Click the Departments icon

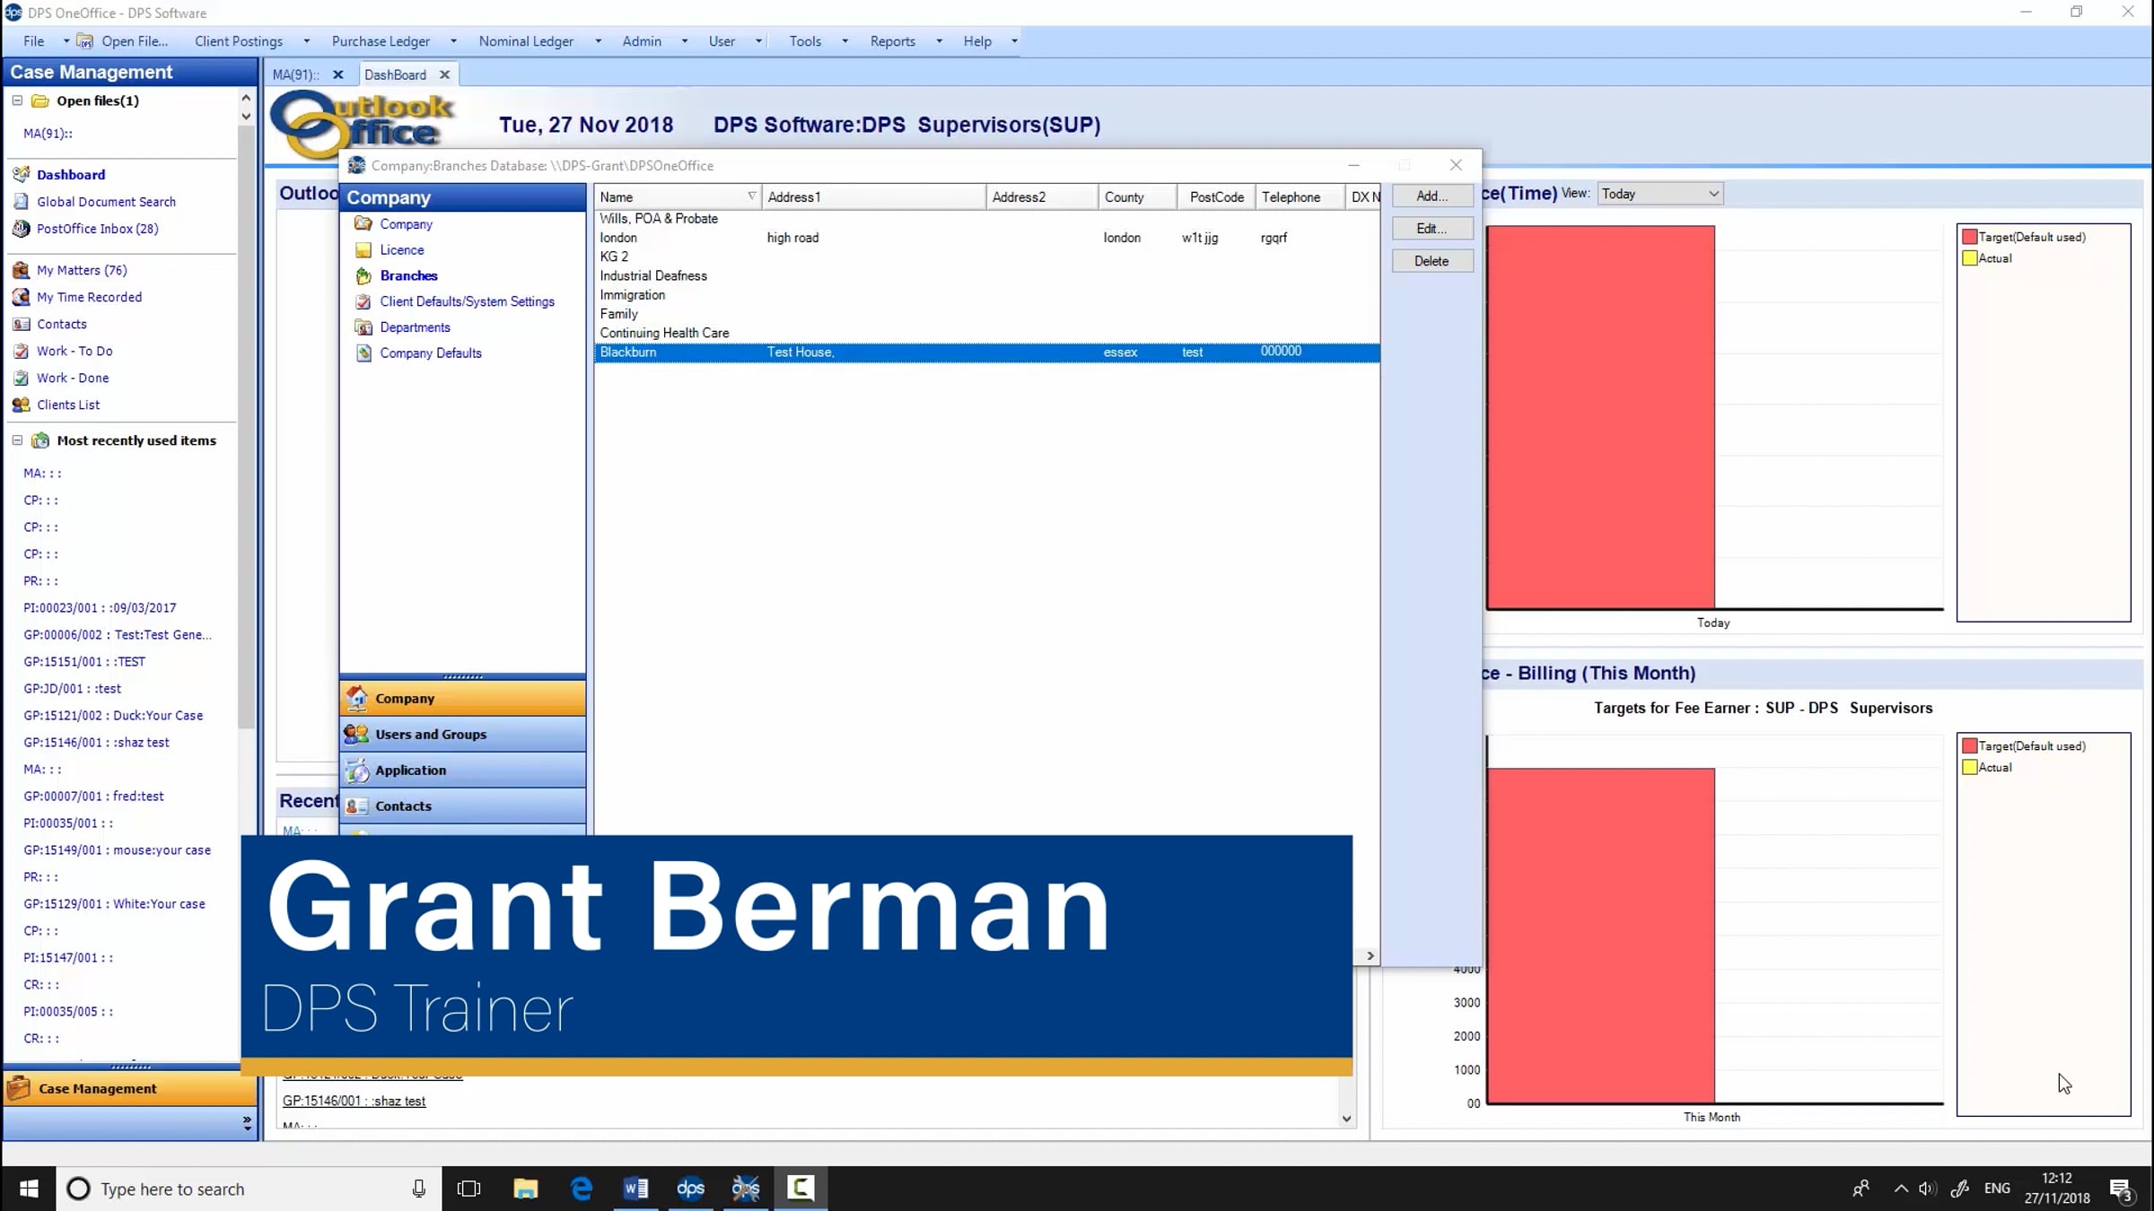pyautogui.click(x=363, y=327)
